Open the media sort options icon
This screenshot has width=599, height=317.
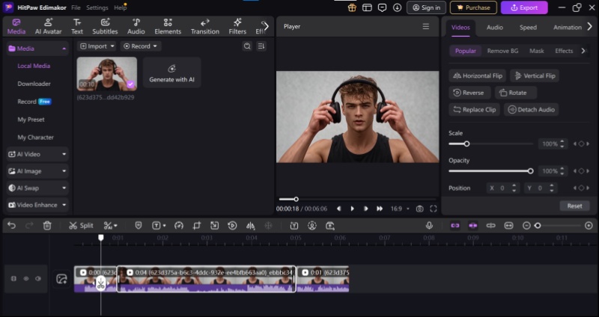coord(261,46)
